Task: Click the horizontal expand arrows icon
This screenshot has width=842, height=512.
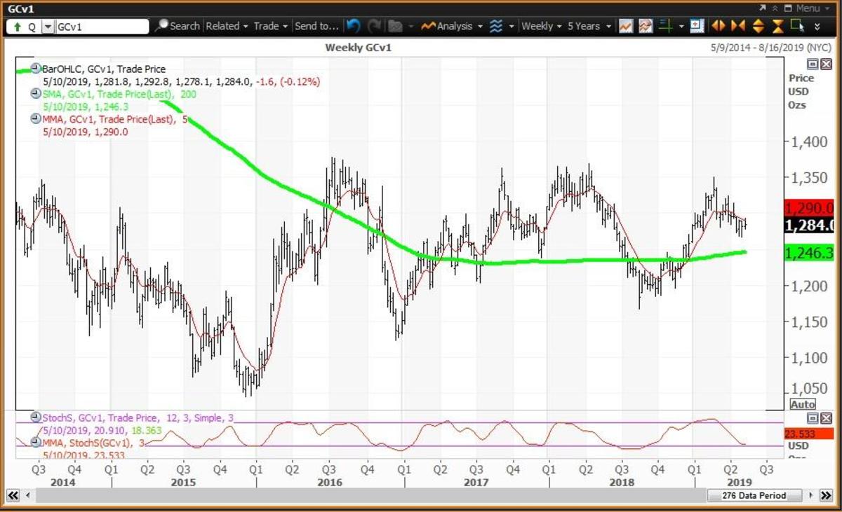Action: point(718,26)
